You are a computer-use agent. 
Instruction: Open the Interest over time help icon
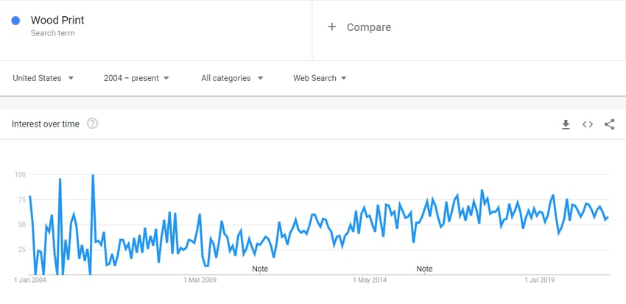tap(92, 124)
